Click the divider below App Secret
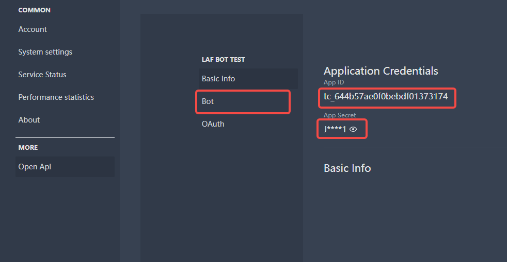The width and height of the screenshot is (507, 262). (x=415, y=148)
